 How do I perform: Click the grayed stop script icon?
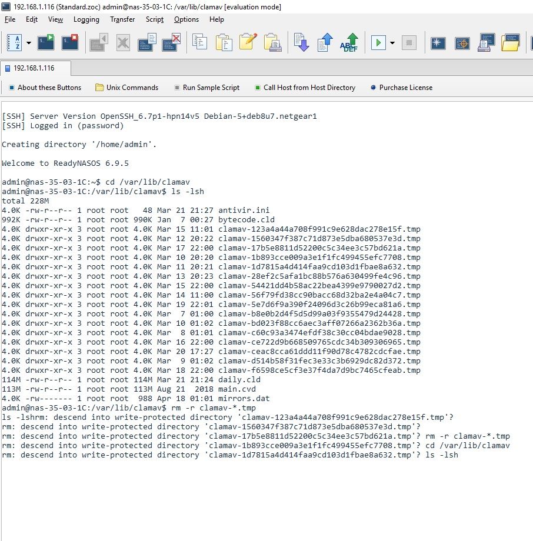(409, 43)
